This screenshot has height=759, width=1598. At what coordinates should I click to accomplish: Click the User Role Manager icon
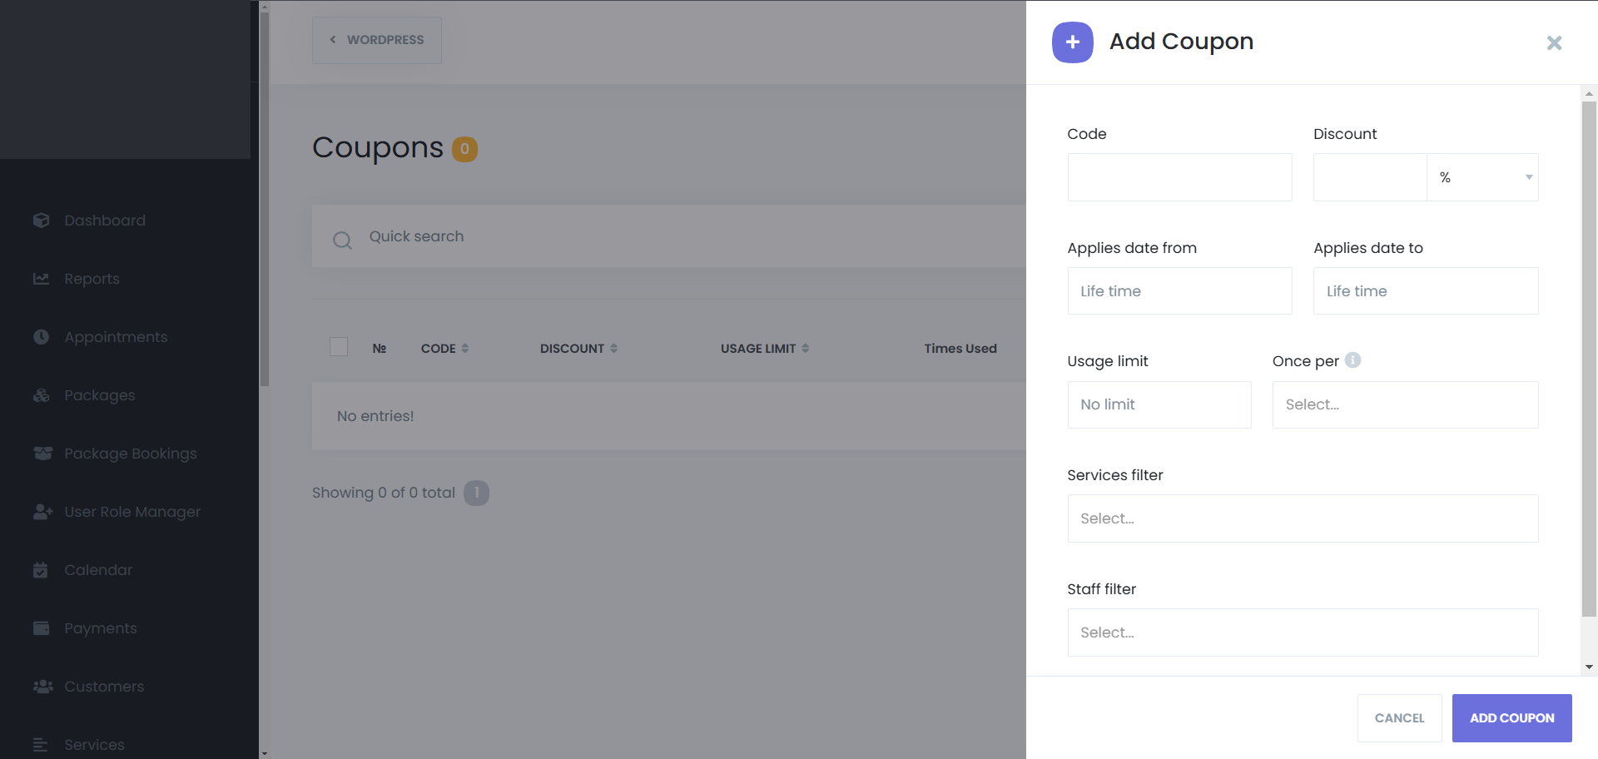42,512
